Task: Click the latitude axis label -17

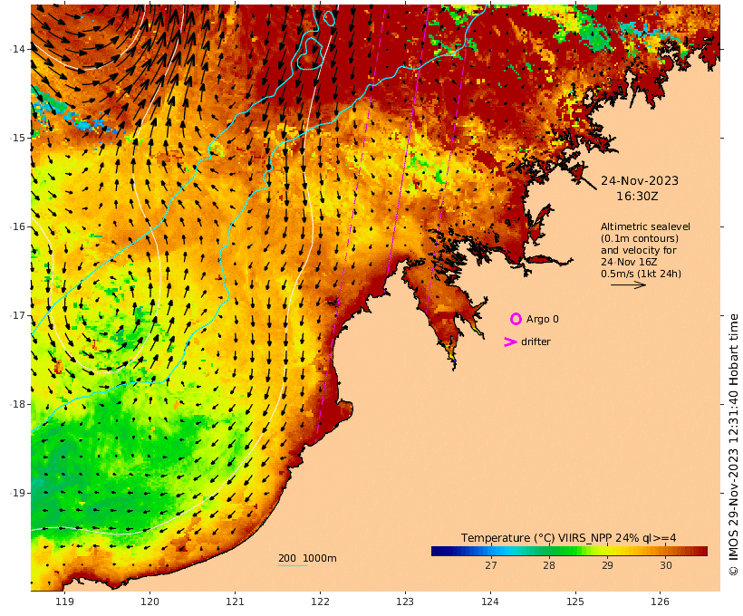Action: click(17, 315)
